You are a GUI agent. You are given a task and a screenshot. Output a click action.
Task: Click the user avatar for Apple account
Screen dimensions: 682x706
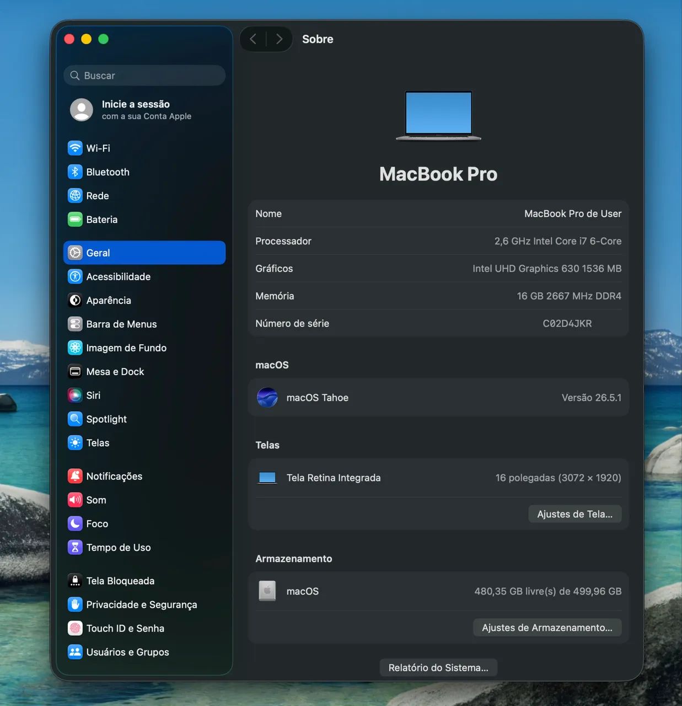(x=82, y=110)
